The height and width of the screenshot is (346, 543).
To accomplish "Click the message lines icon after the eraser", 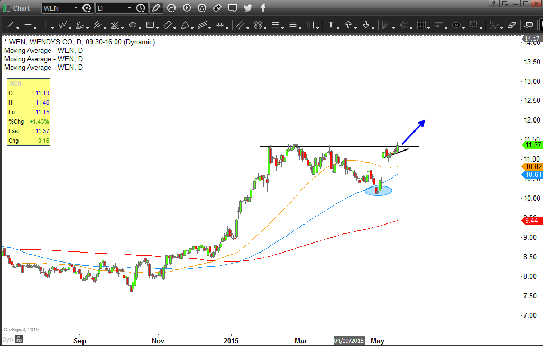I will [529, 25].
